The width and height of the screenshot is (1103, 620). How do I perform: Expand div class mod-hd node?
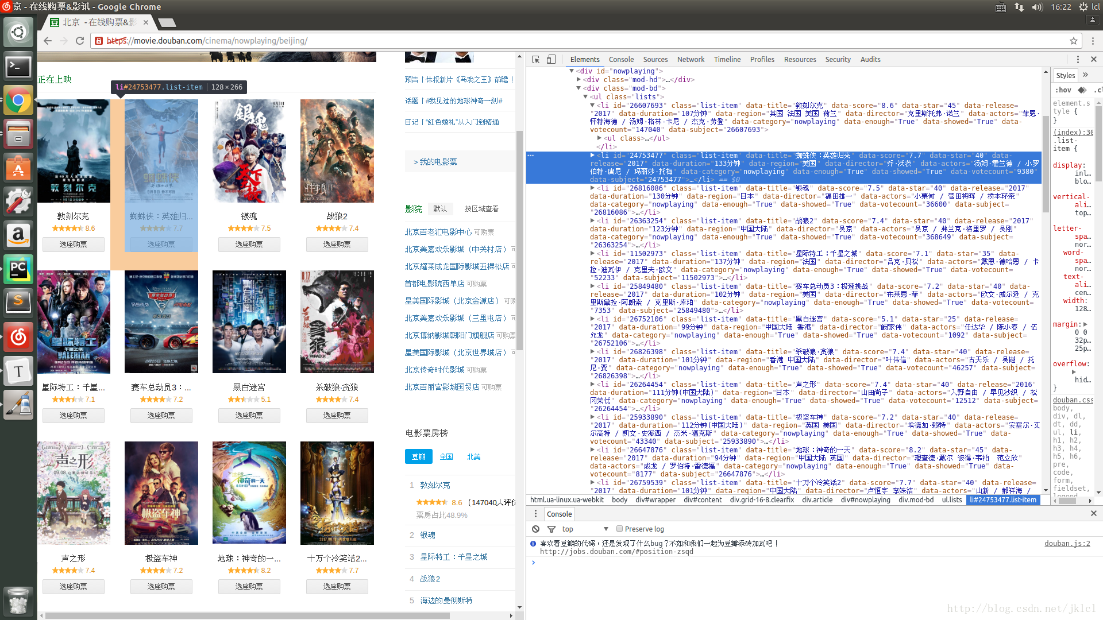click(x=579, y=80)
